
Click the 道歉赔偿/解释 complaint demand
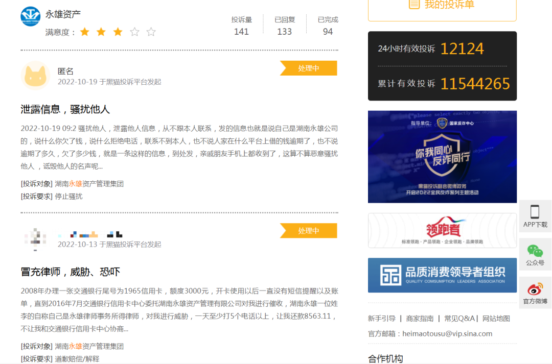pyautogui.click(x=77, y=359)
